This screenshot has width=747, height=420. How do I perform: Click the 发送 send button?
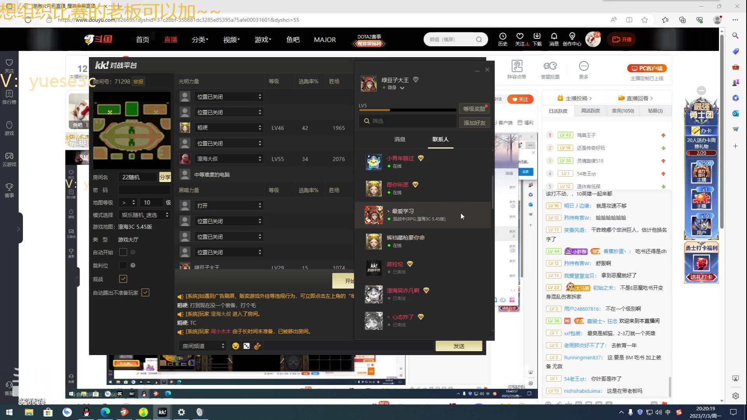[x=459, y=346]
